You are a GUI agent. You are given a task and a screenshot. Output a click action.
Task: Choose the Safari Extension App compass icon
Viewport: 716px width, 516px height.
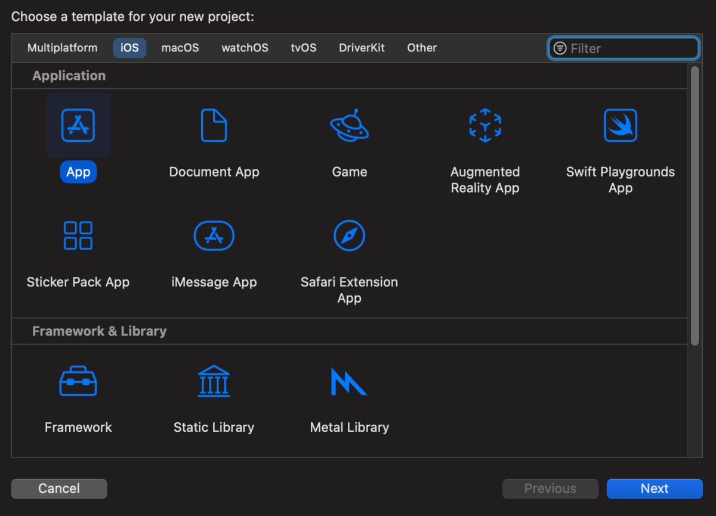tap(349, 235)
